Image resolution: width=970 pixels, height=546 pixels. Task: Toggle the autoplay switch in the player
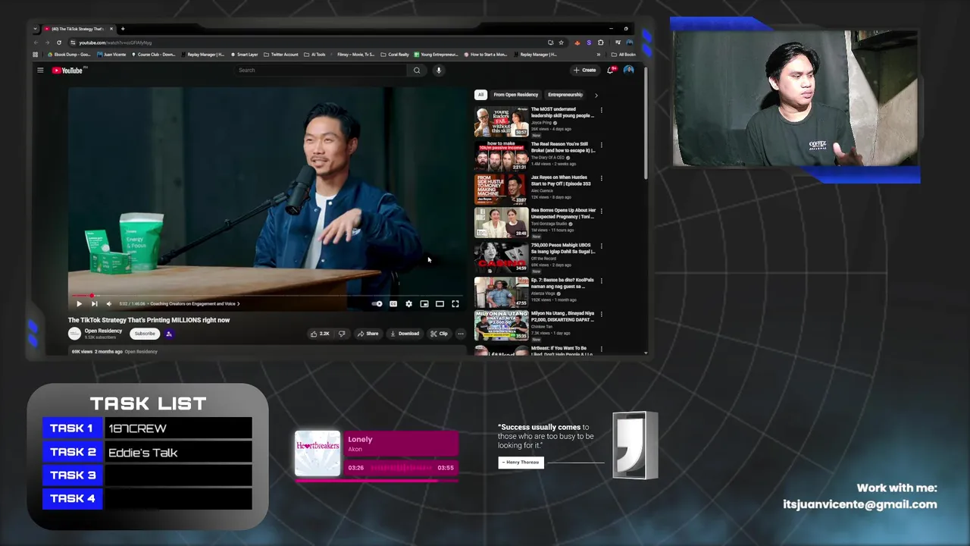[377, 303]
